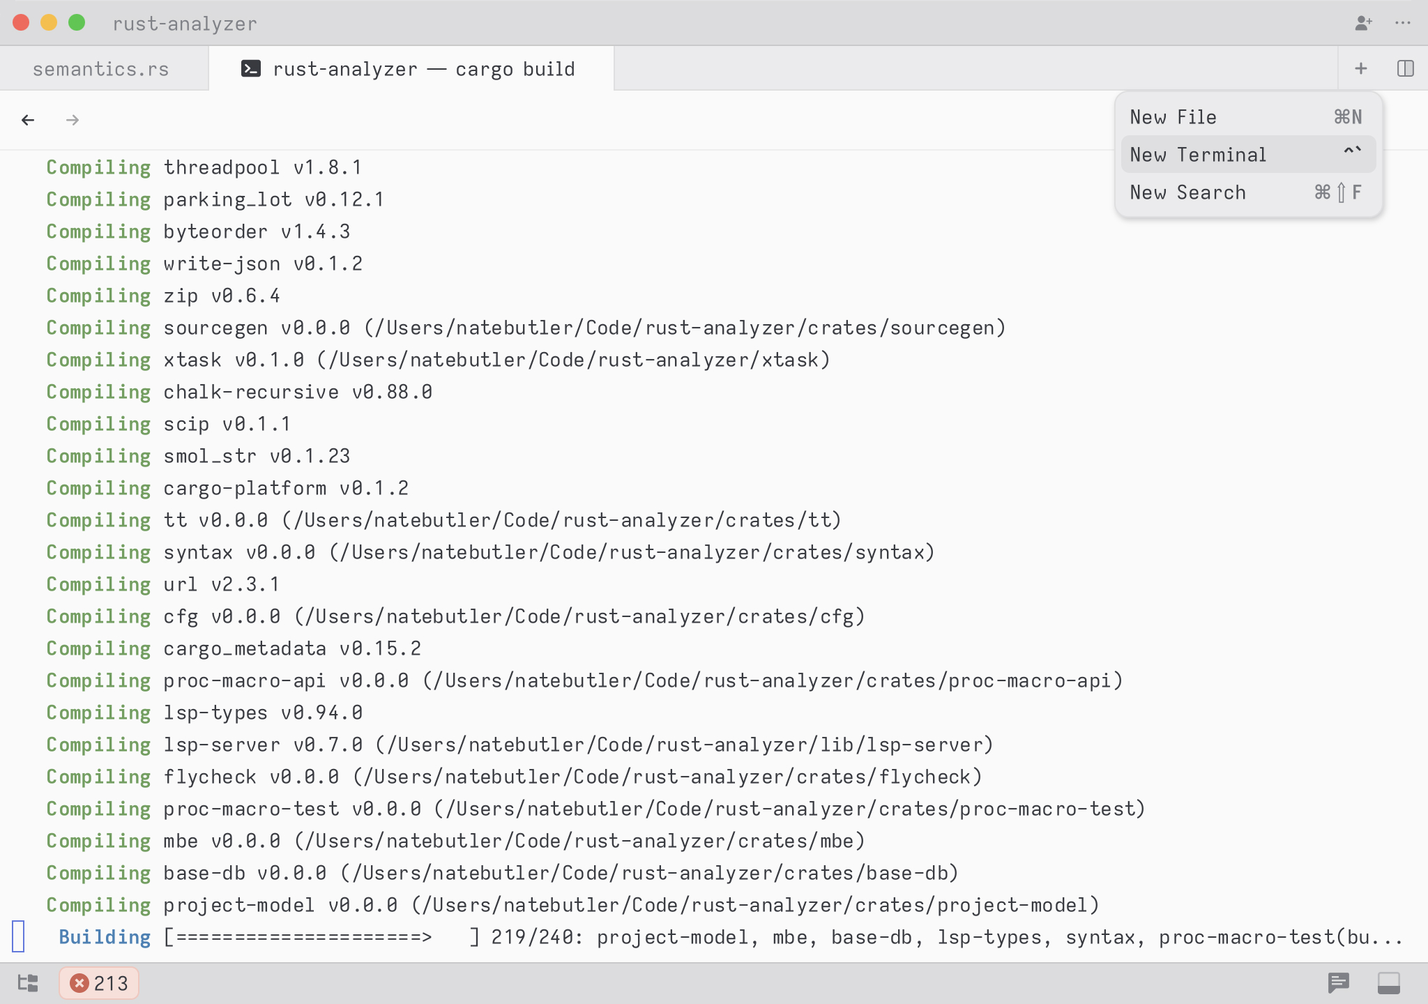Click the forward navigation arrow
This screenshot has height=1004, width=1428.
point(73,120)
